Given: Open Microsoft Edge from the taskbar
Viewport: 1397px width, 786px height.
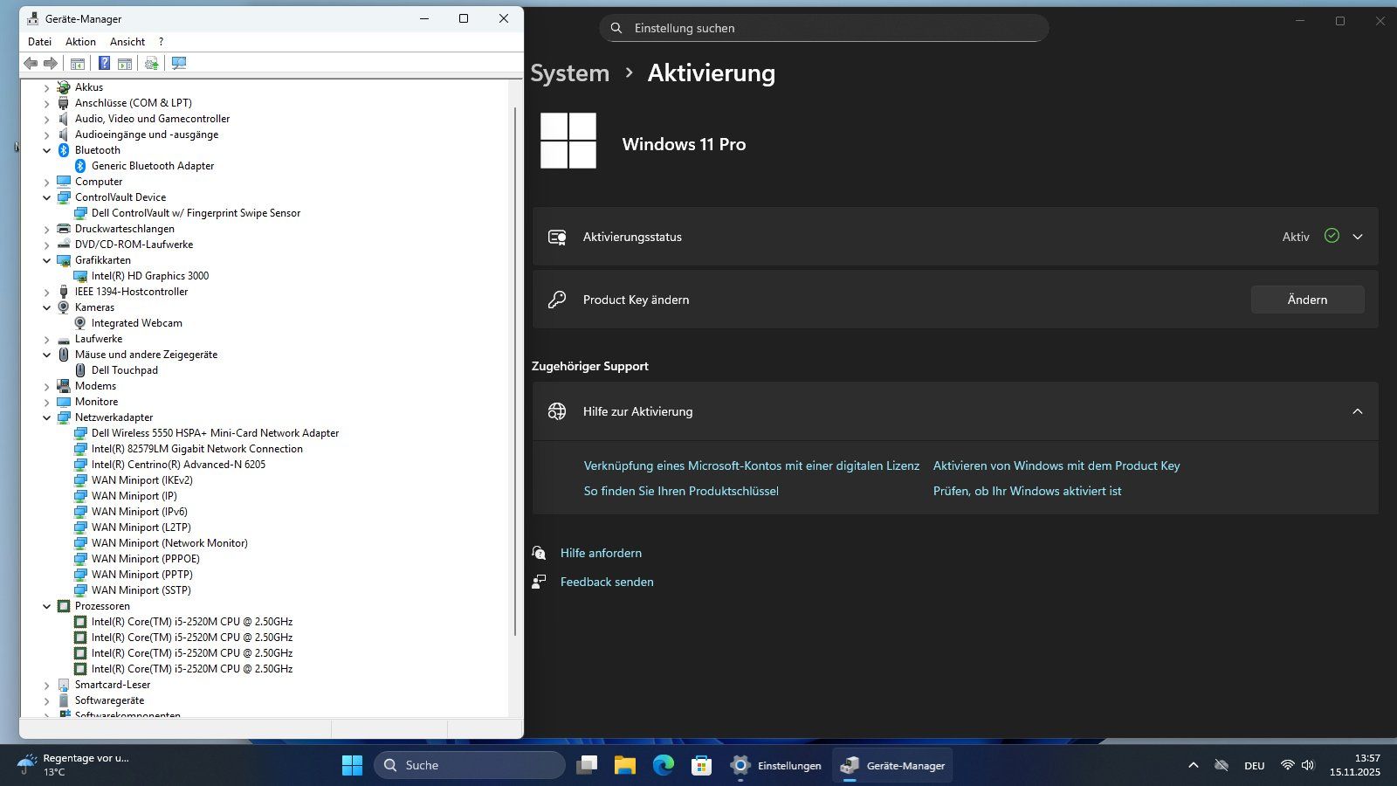Looking at the screenshot, I should 664,765.
